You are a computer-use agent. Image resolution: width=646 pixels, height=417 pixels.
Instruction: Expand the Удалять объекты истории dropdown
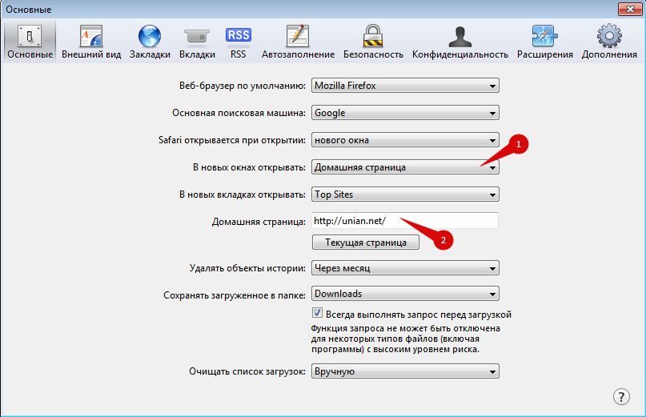coord(405,268)
